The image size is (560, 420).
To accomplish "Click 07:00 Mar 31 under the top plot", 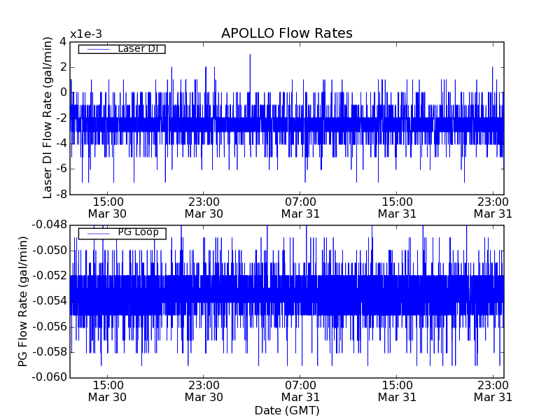I will (x=300, y=207).
